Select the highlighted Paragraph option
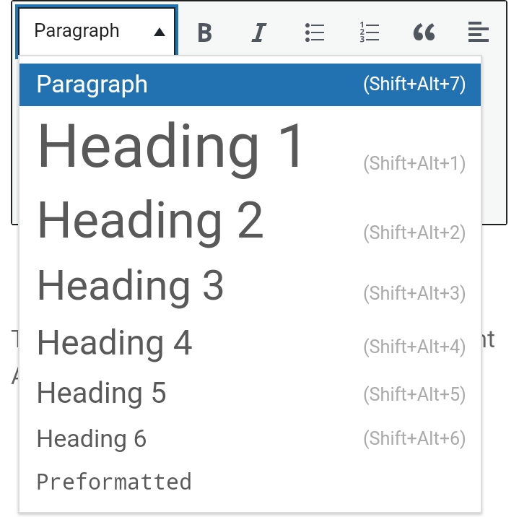 pyautogui.click(x=92, y=84)
